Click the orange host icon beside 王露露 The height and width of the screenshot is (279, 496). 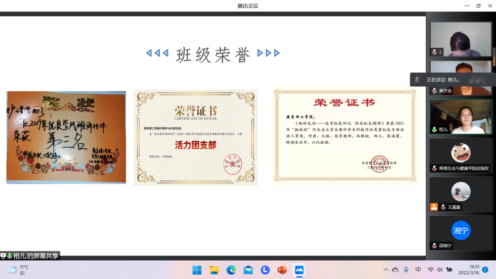pyautogui.click(x=434, y=207)
